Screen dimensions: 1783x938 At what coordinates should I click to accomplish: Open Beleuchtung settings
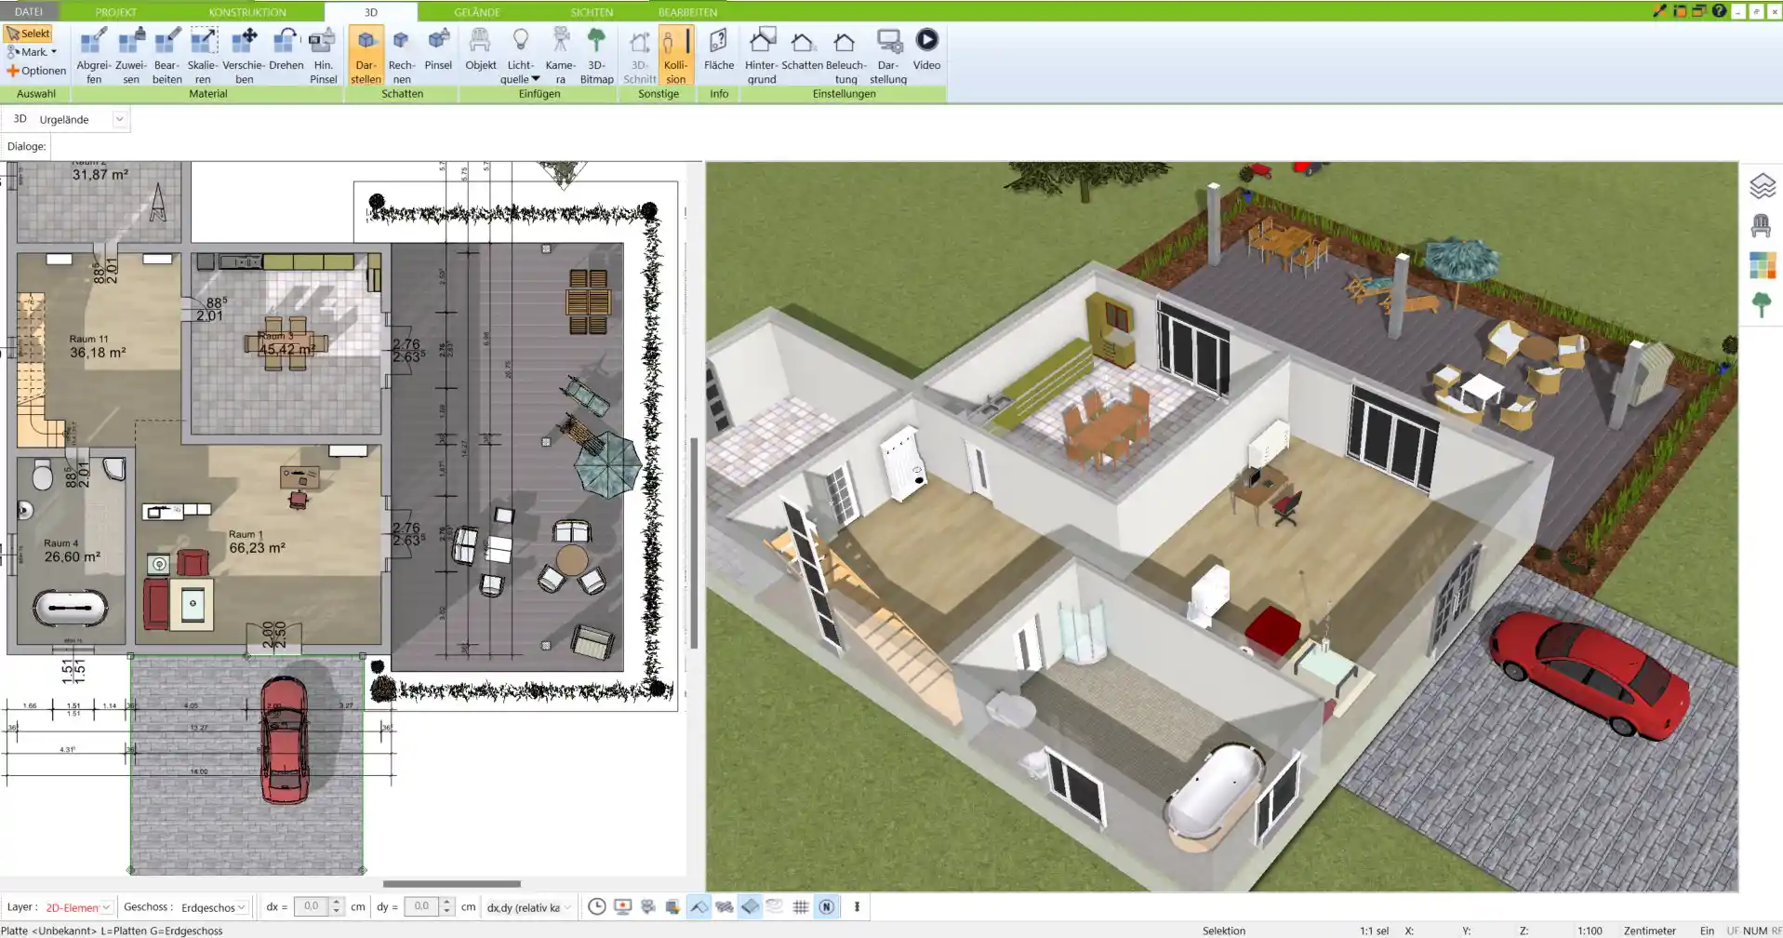coord(845,56)
